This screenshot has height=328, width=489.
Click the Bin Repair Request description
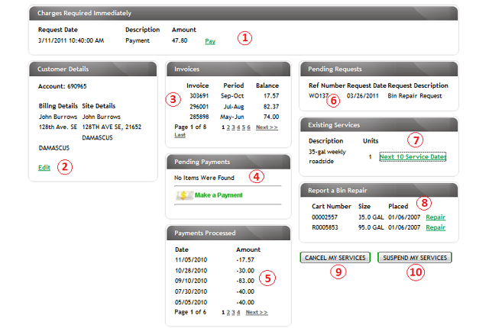click(414, 96)
